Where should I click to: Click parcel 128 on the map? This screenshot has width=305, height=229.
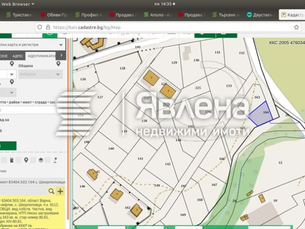pyautogui.click(x=122, y=69)
